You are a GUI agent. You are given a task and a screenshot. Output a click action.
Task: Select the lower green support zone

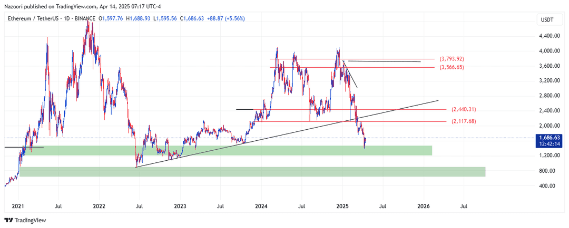252,172
